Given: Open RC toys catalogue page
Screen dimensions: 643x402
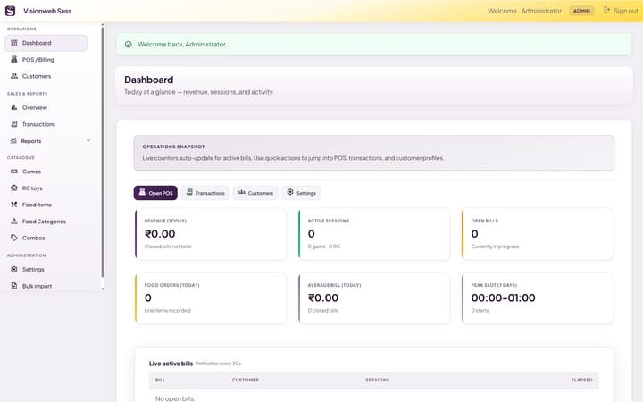Looking at the screenshot, I should pos(46,188).
